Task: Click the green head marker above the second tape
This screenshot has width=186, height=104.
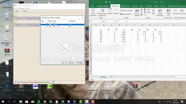Action: click(15, 22)
